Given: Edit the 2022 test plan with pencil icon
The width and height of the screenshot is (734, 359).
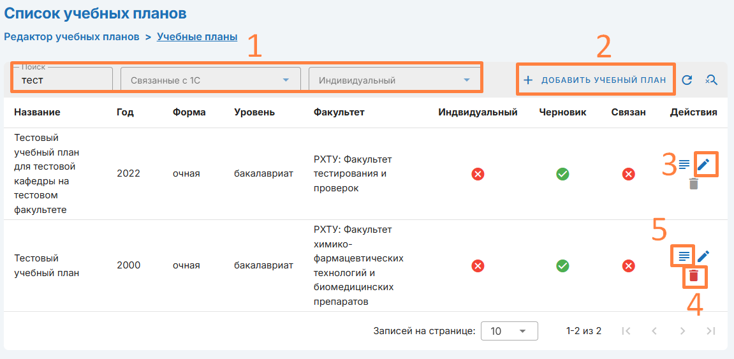Looking at the screenshot, I should pos(703,165).
